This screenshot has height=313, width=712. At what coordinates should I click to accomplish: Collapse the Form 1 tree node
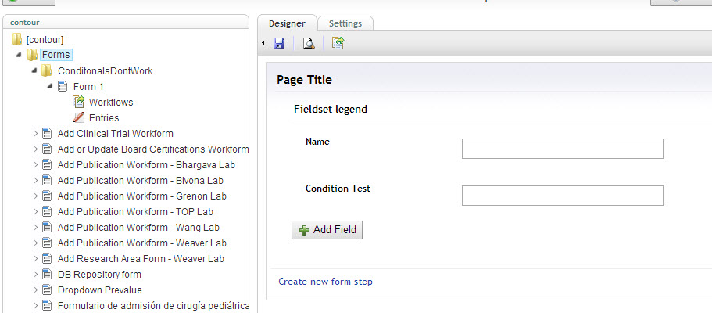50,86
